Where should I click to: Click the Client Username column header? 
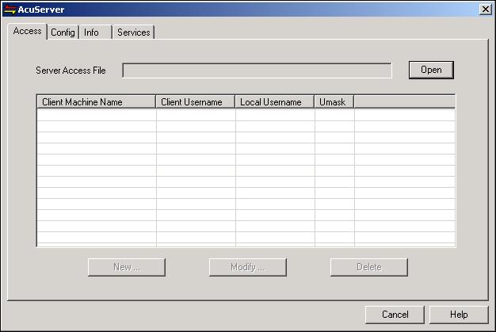point(195,102)
